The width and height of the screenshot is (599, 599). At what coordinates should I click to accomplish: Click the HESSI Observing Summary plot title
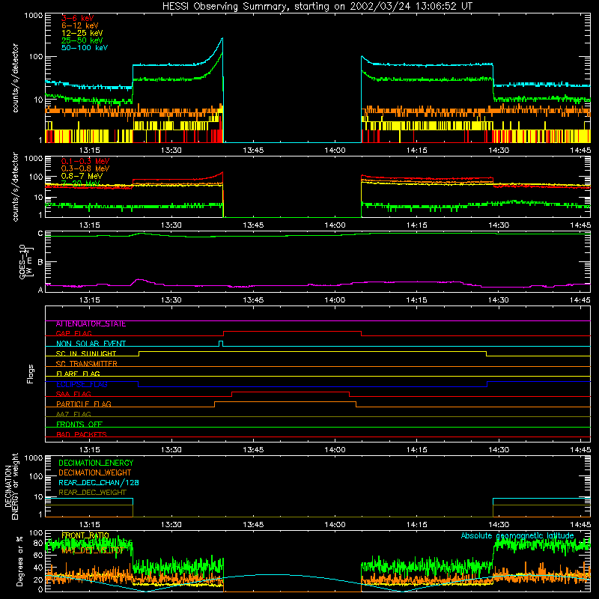point(317,7)
